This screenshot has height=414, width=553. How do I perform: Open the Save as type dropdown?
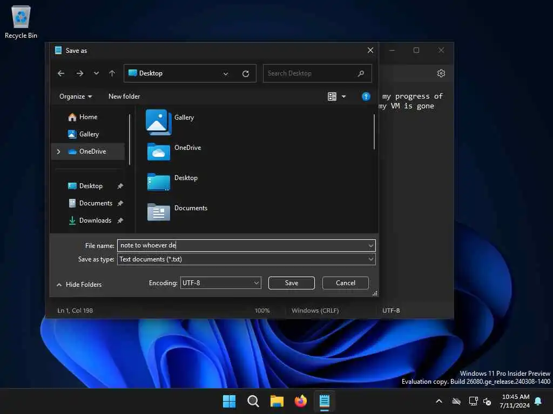tap(246, 259)
